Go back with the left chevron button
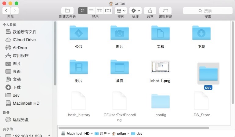The width and height of the screenshot is (235, 137). (6, 11)
